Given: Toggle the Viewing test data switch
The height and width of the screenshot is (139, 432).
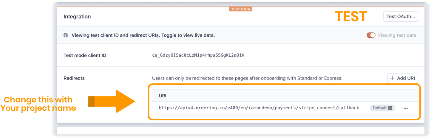Looking at the screenshot, I should (371, 35).
